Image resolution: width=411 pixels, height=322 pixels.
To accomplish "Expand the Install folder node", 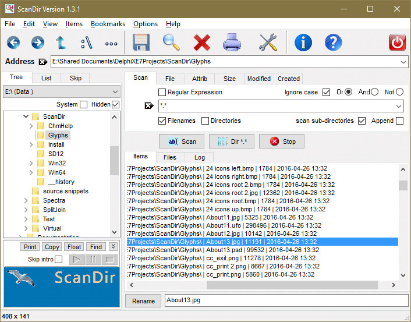I will pyautogui.click(x=31, y=144).
